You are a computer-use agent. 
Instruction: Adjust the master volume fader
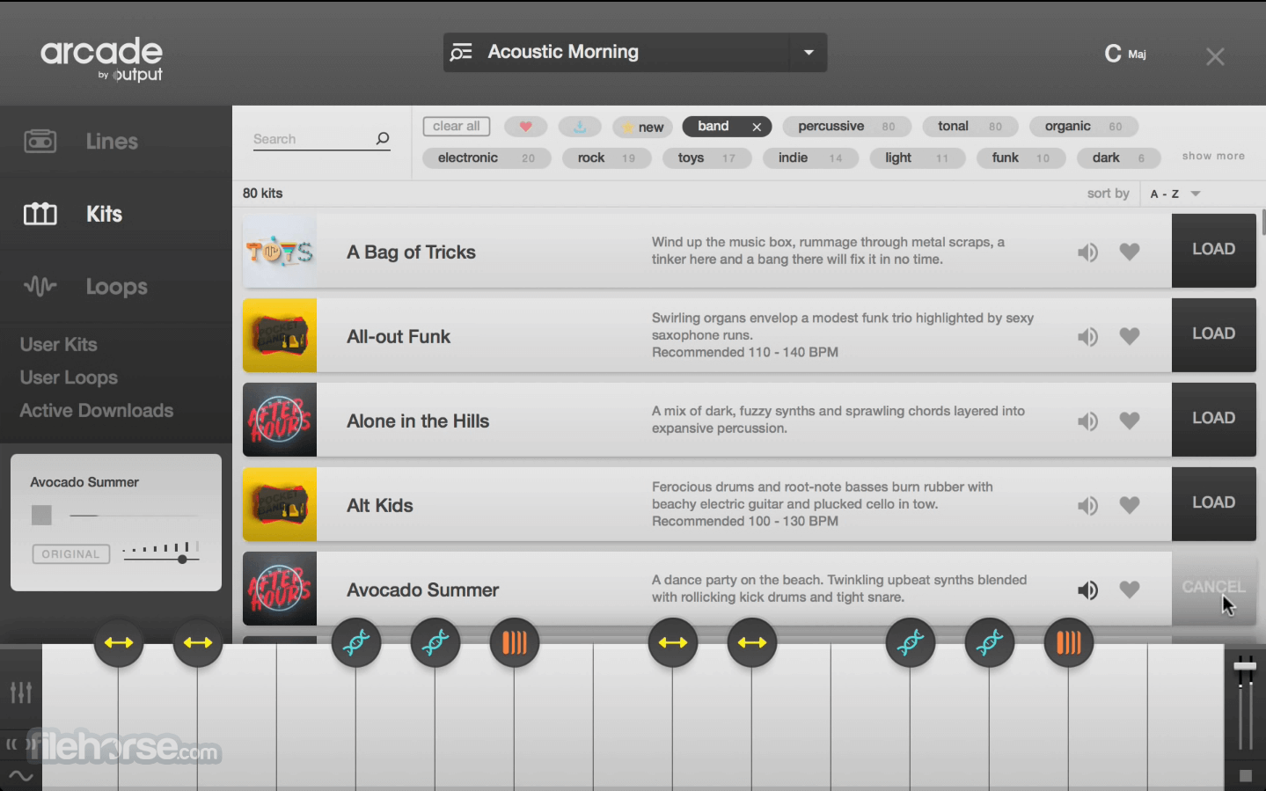point(1245,666)
